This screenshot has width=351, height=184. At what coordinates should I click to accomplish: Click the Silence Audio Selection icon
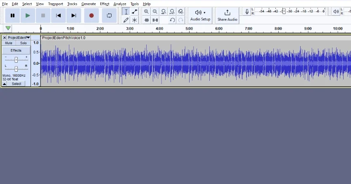(155, 20)
